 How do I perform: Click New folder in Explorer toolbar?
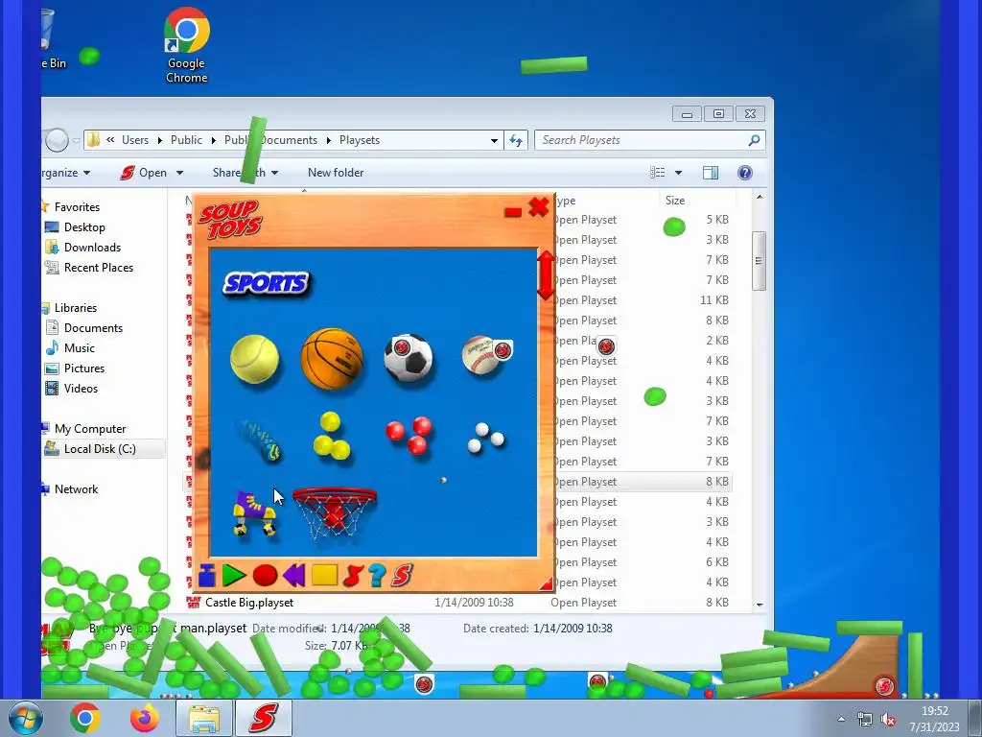click(x=336, y=173)
